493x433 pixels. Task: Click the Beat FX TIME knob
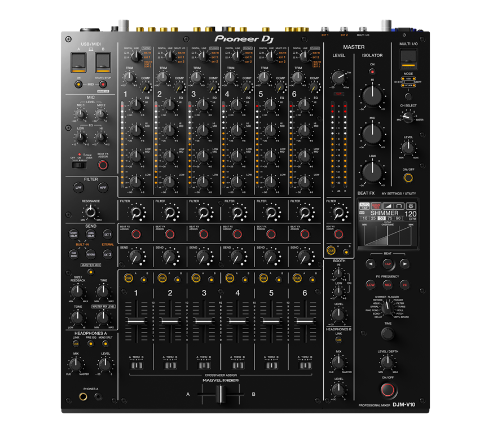[388, 334]
